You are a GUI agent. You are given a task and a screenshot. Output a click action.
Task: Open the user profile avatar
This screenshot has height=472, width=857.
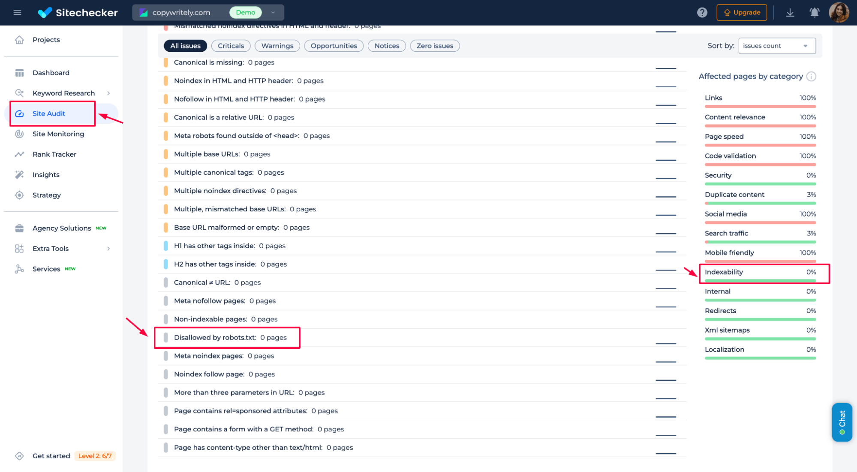[x=839, y=12]
